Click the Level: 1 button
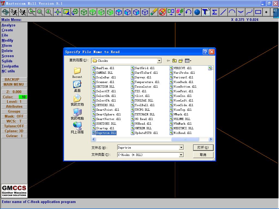Image resolution: width=279 pixels, height=209 pixels. pyautogui.click(x=14, y=102)
